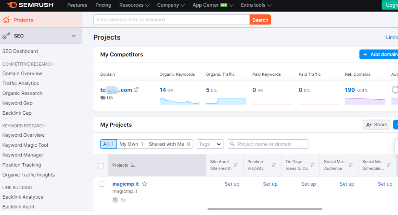The image size is (398, 215).
Task: Click add-user icon under magicmp.it
Action: 123,200
